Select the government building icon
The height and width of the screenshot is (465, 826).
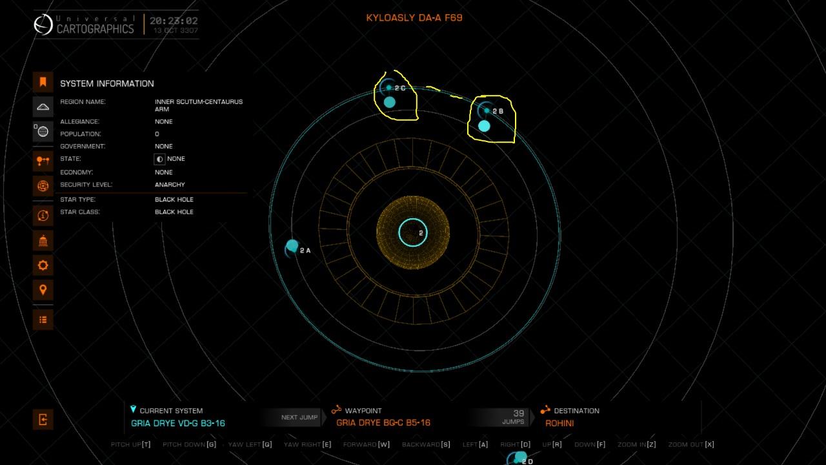[x=43, y=241]
